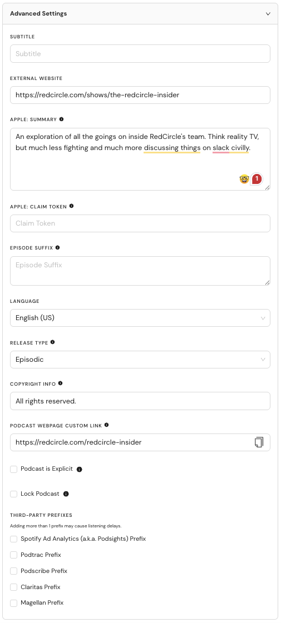Check the Podtrac Prefix option
281x623 pixels.
(13, 555)
